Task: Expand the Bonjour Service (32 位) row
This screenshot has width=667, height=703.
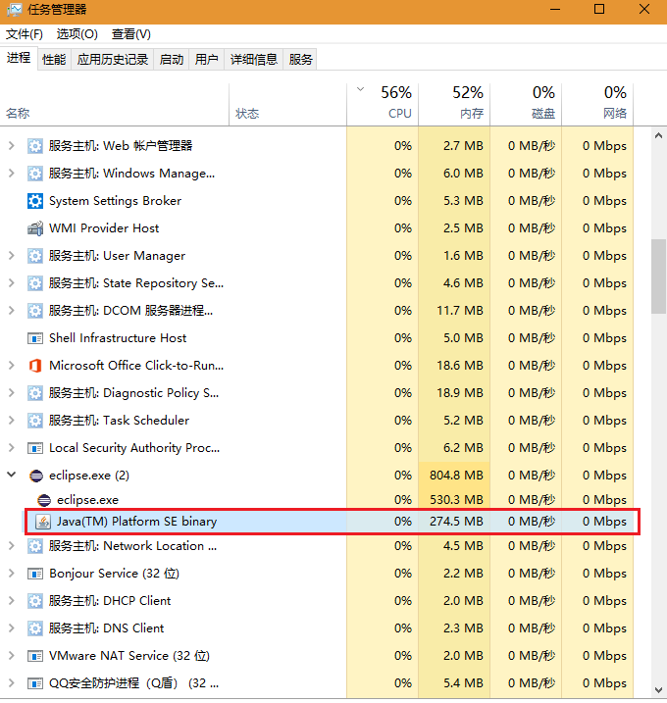Action: pos(11,573)
